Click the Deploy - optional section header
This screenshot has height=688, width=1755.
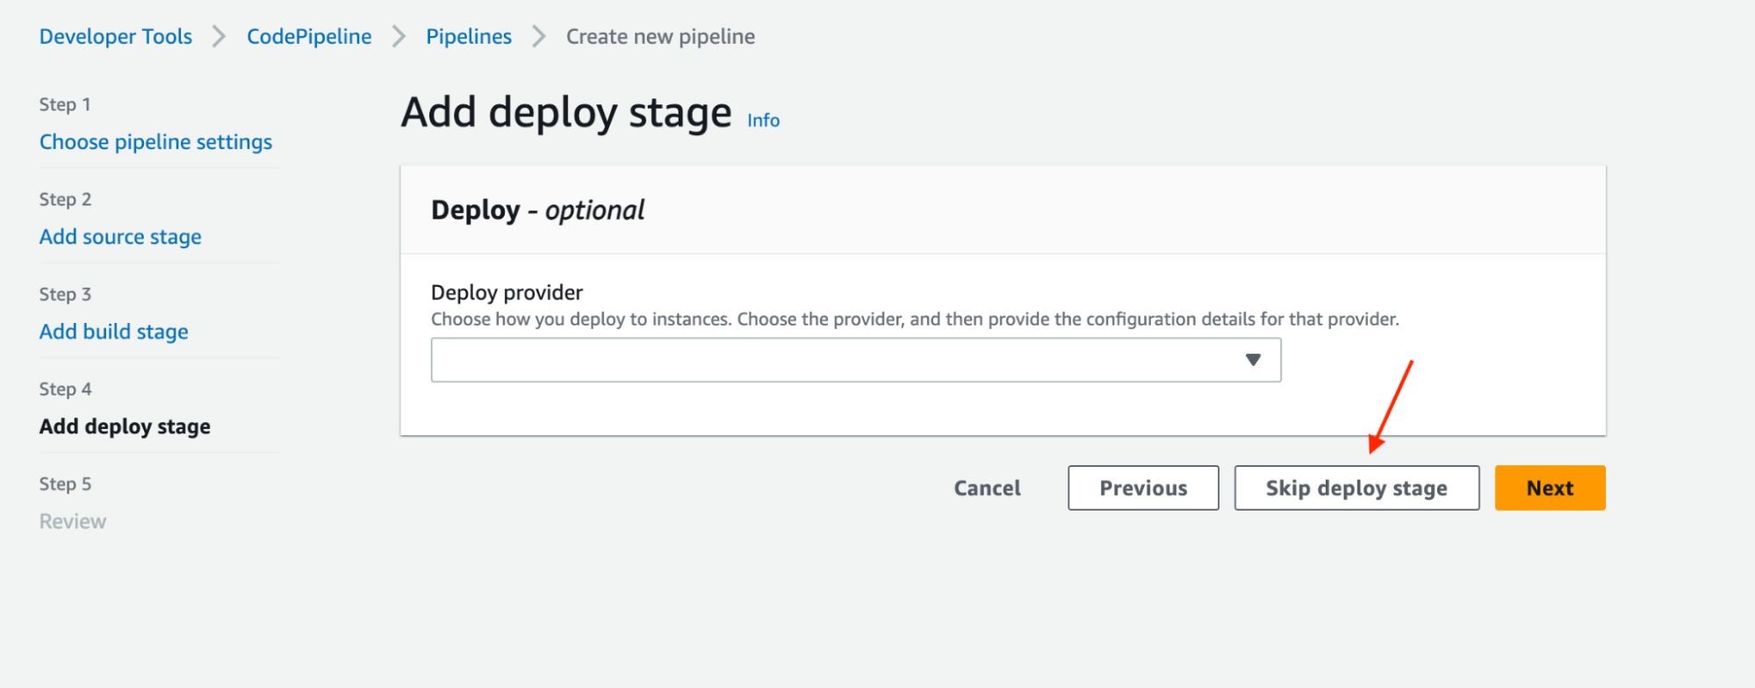537,211
